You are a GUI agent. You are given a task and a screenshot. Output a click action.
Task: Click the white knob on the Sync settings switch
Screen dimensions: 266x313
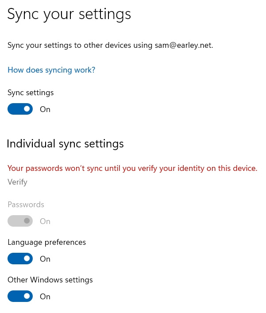(x=27, y=109)
